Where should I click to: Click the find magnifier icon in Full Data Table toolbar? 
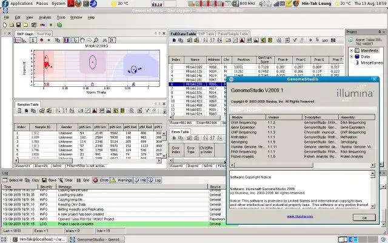coord(279,40)
